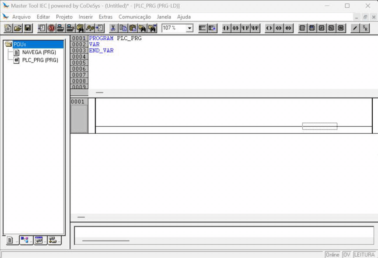Click the Master Tool application title icon

(x=5, y=6)
